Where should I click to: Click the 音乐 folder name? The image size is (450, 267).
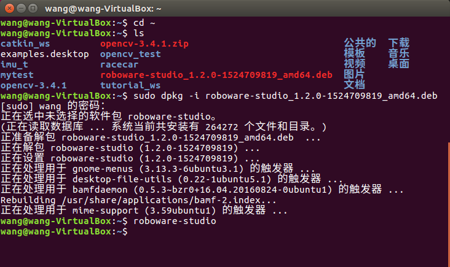tap(399, 53)
